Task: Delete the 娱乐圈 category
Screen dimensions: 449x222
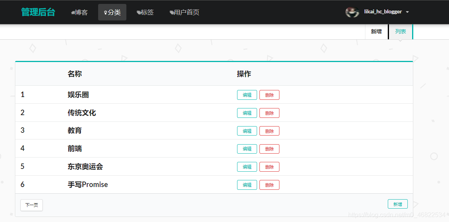Action: click(270, 95)
